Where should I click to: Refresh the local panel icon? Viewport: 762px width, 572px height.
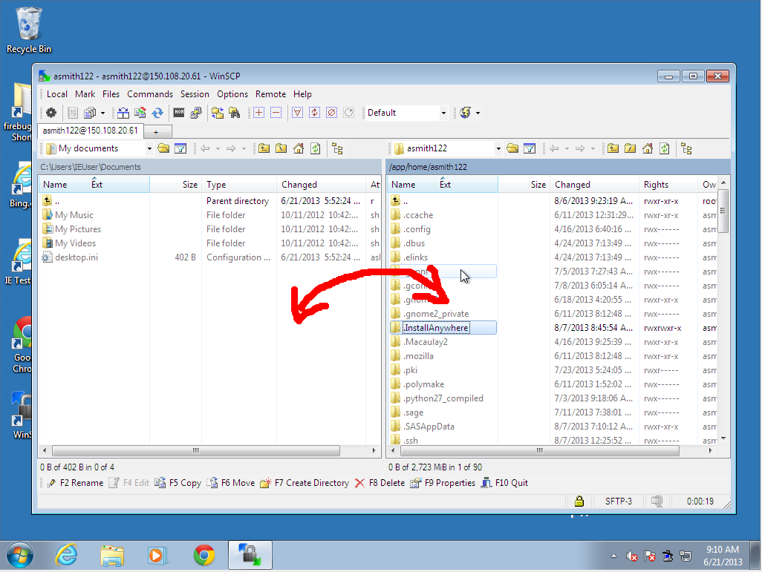click(x=316, y=148)
